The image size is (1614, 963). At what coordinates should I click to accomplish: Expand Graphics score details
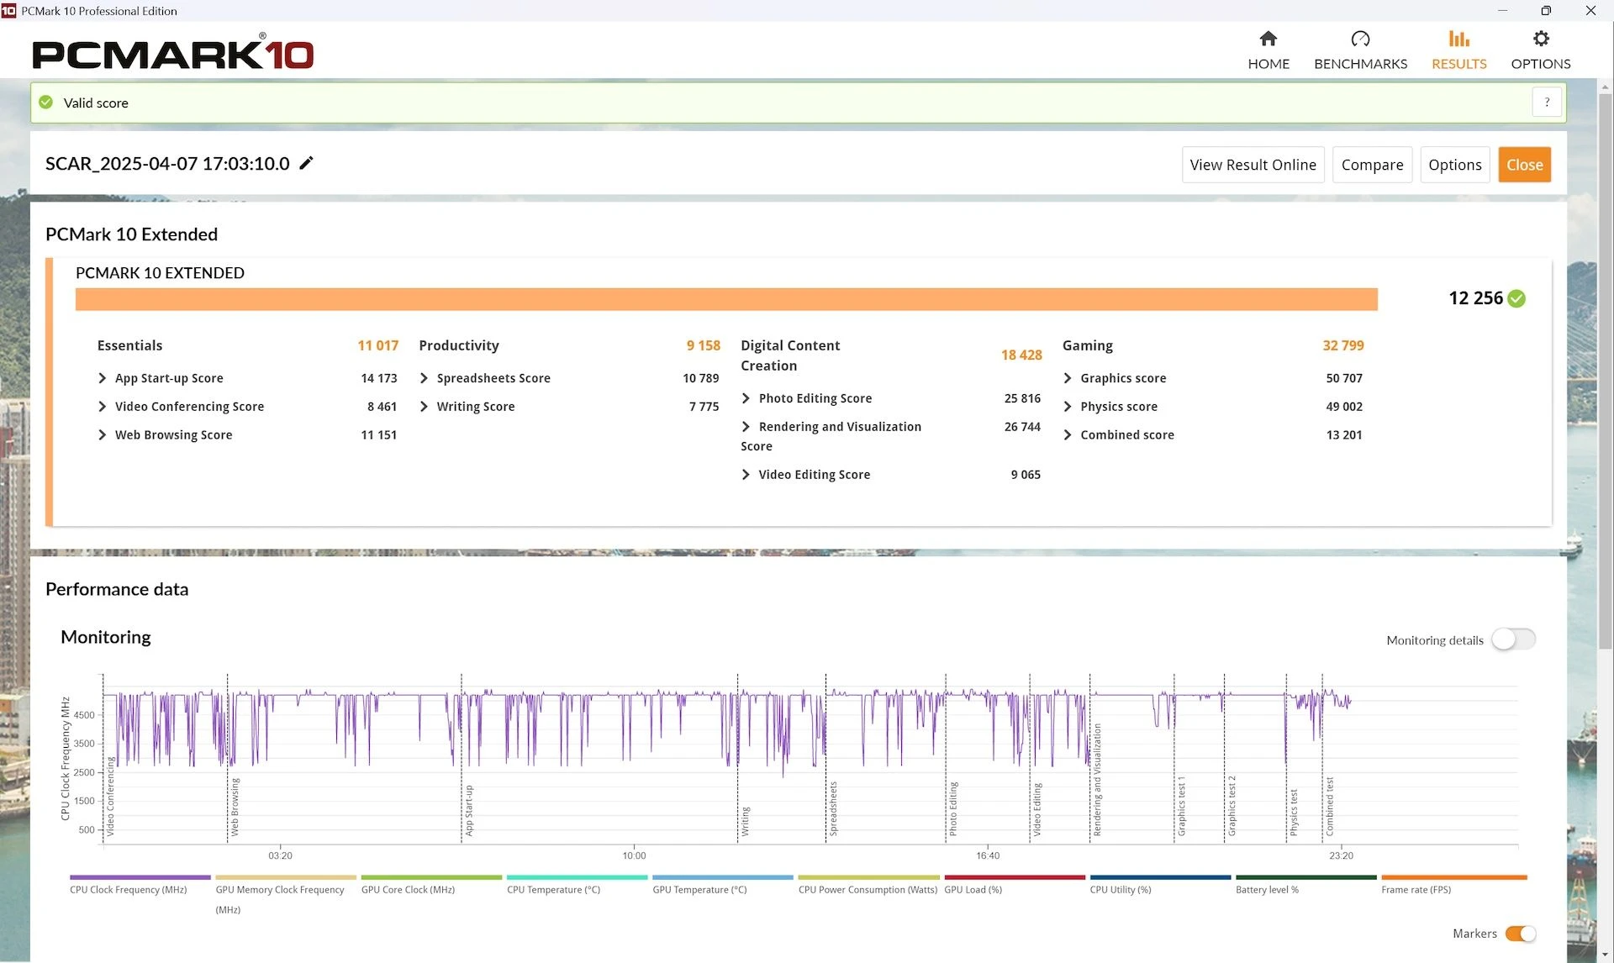pos(1068,378)
